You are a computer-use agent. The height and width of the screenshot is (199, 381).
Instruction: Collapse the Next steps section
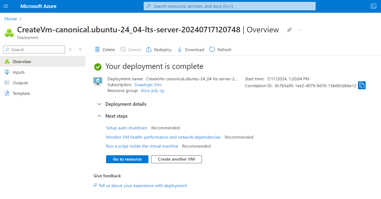[x=99, y=116]
